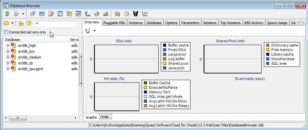Click the Serve column header
308x130 pixels.
pyautogui.click(x=74, y=40)
